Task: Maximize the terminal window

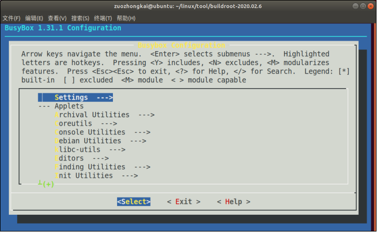Action: 363,6
